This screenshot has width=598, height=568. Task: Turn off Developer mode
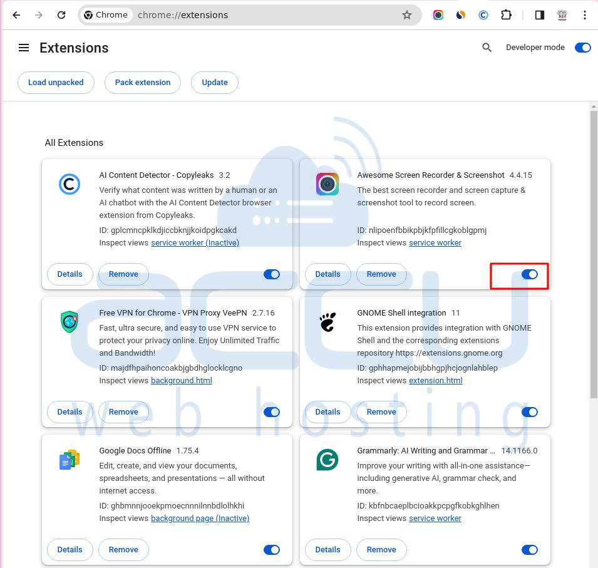(x=583, y=48)
